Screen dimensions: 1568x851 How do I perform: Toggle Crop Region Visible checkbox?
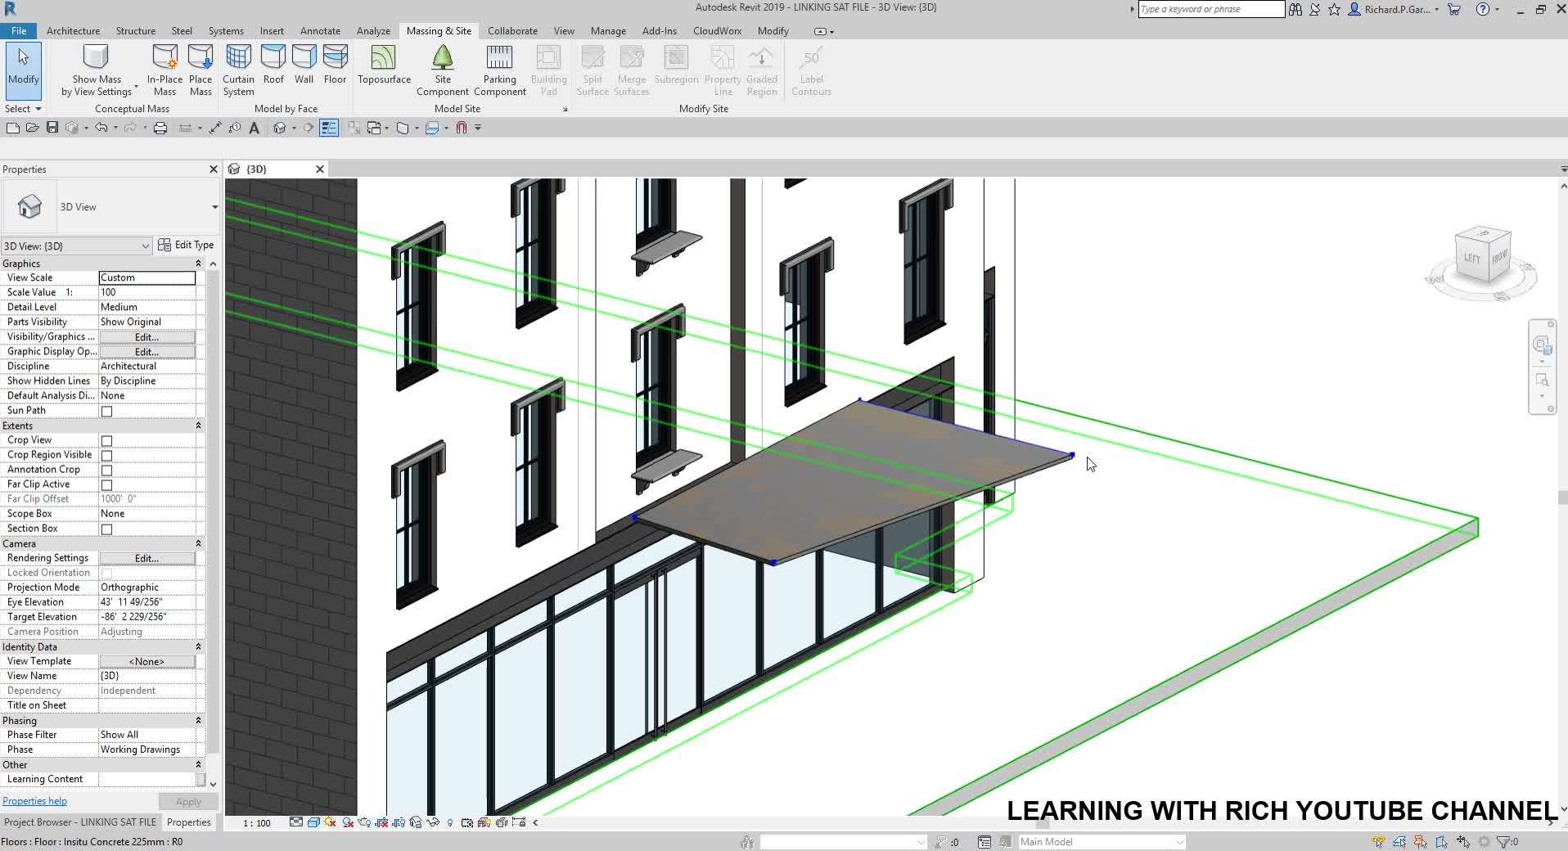click(x=106, y=455)
